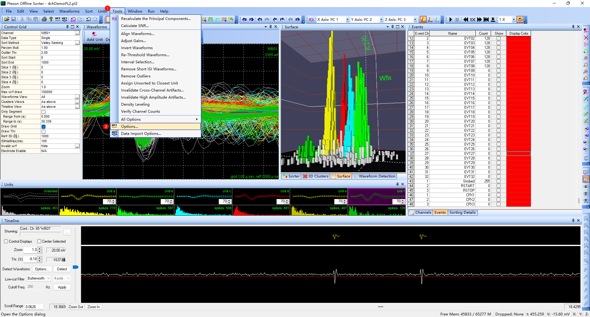The image size is (590, 317).
Task: Click the Undo arrow icon
Action: click(89, 19)
